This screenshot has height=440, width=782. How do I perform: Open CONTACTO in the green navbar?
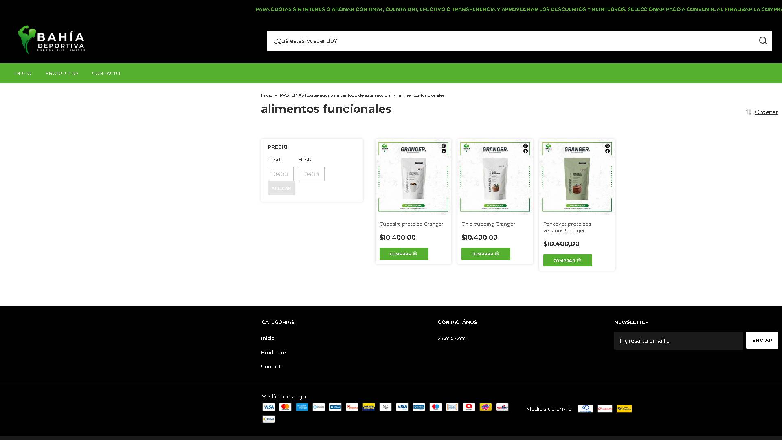106,73
